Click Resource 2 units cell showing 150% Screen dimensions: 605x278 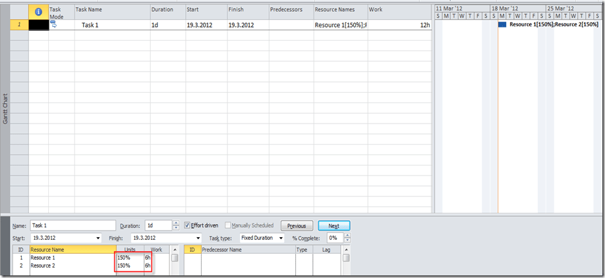click(x=124, y=266)
